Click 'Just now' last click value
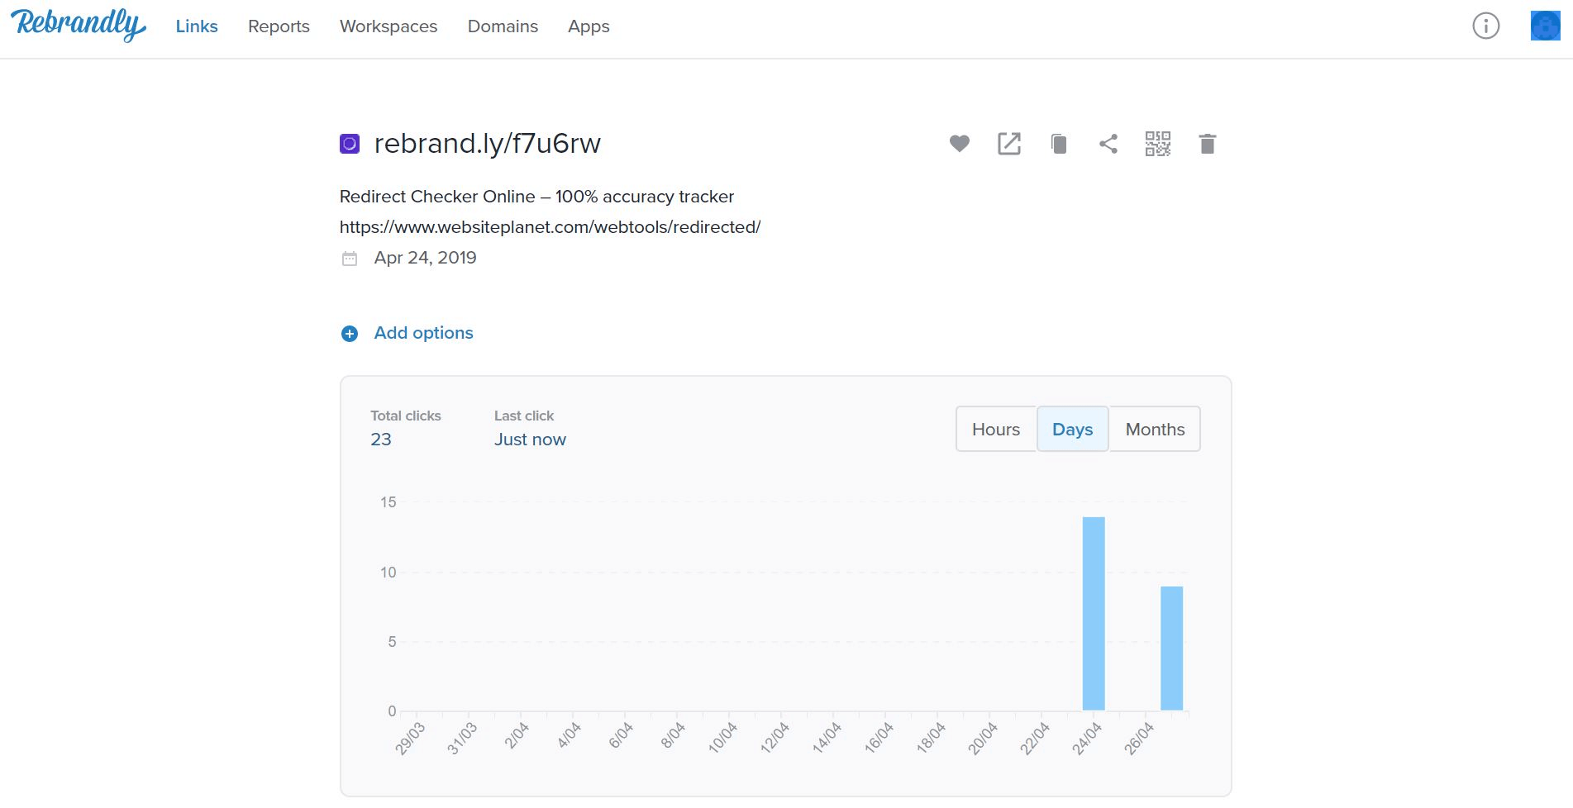The height and width of the screenshot is (808, 1573). click(x=530, y=440)
